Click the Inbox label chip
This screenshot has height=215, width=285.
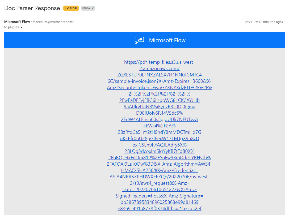point(88,8)
